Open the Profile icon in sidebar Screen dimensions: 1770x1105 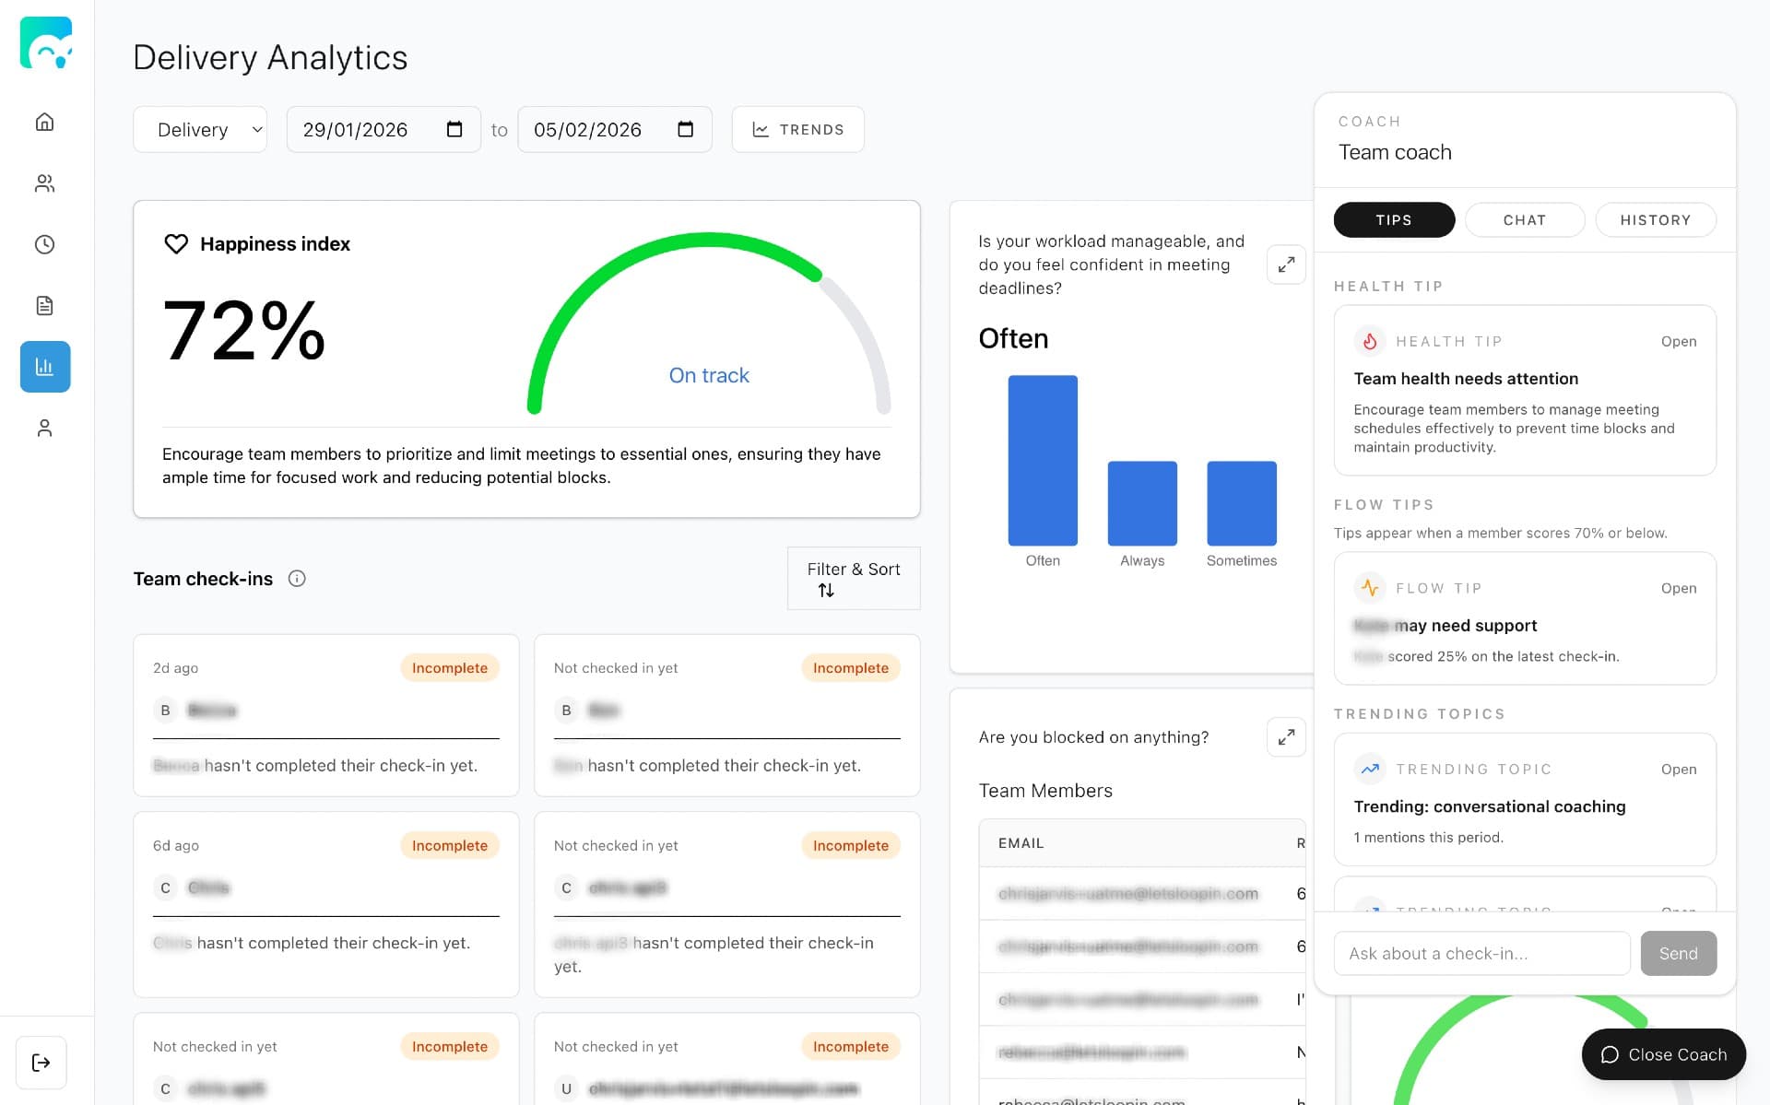pos(44,427)
